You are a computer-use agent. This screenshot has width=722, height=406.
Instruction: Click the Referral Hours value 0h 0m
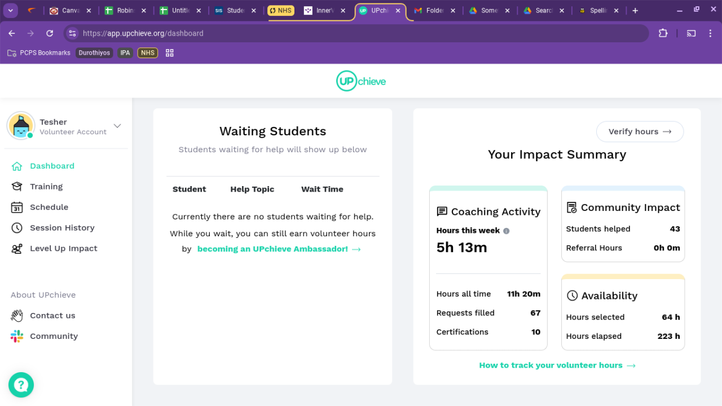pyautogui.click(x=667, y=248)
